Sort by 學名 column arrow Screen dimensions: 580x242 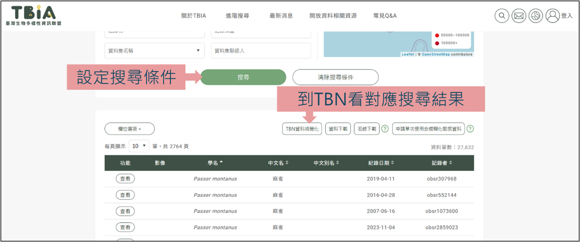click(221, 163)
